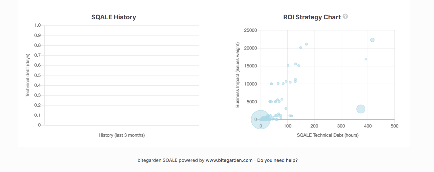Click the 25000 tick label on ROI chart
The image size is (434, 172).
[250, 30]
